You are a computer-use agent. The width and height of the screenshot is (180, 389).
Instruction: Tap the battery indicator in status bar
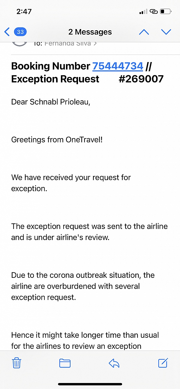(166, 12)
